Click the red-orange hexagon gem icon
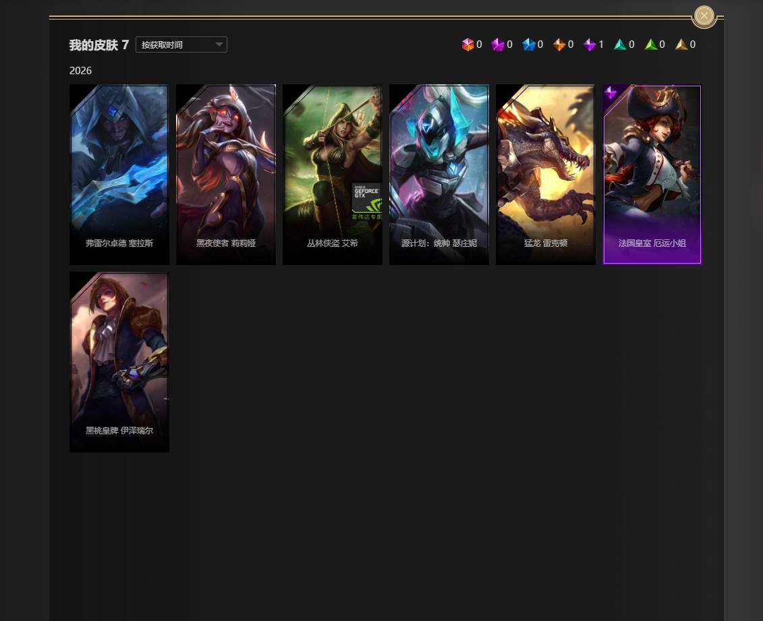 [x=468, y=45]
